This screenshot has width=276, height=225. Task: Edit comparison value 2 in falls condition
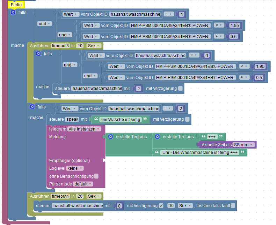pos(181,108)
